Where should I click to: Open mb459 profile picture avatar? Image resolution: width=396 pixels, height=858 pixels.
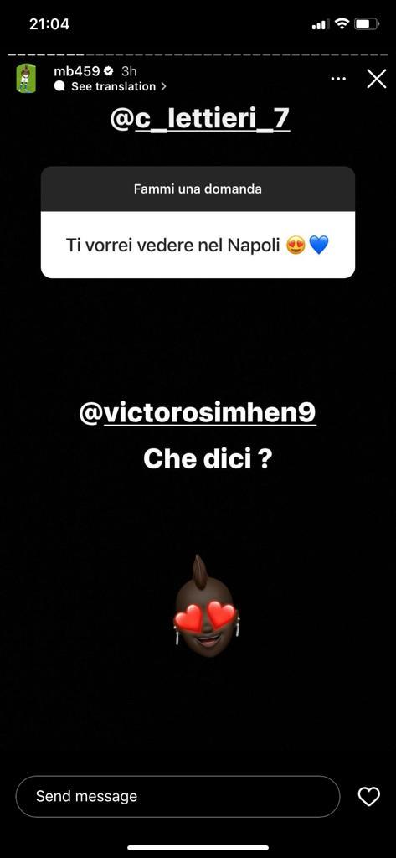pos(26,78)
